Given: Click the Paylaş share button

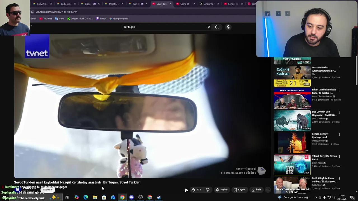Looking at the screenshot, I should pos(222,190).
